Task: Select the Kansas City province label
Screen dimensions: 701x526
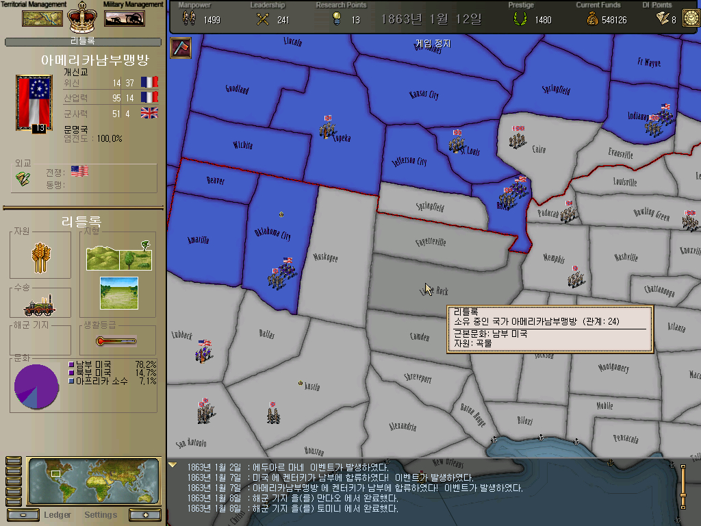Action: pyautogui.click(x=423, y=94)
